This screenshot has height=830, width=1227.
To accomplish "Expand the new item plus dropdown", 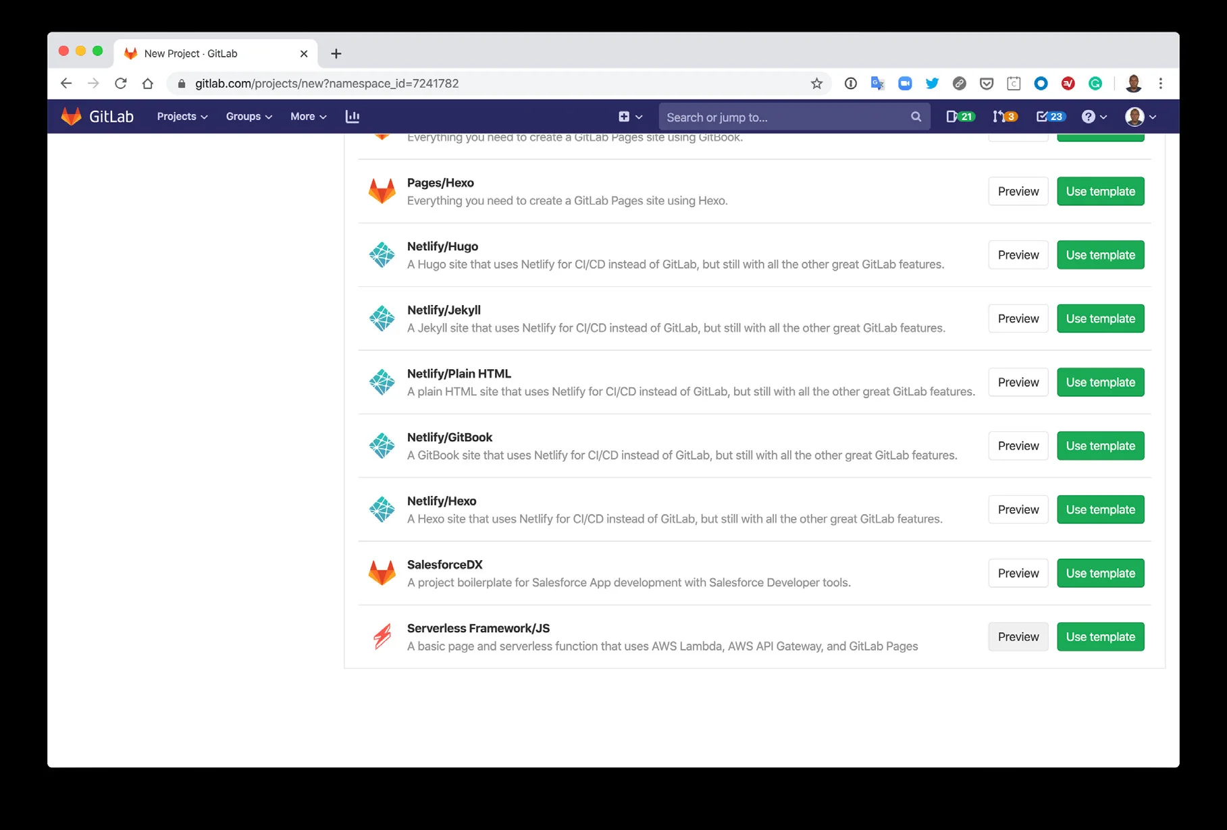I will coord(629,117).
